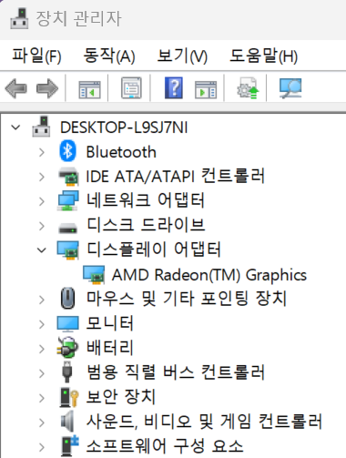The height and width of the screenshot is (458, 346).
Task: Open the 보기(V) menu
Action: [x=182, y=56]
